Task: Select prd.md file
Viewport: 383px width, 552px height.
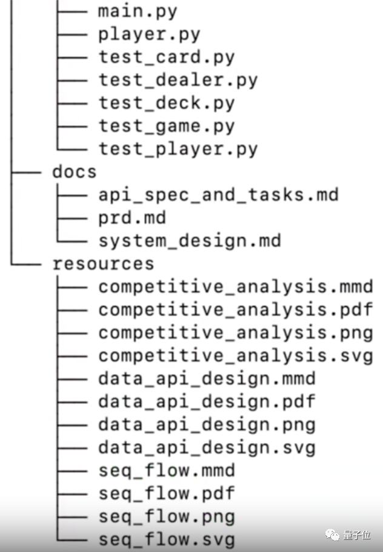Action: coord(132,218)
